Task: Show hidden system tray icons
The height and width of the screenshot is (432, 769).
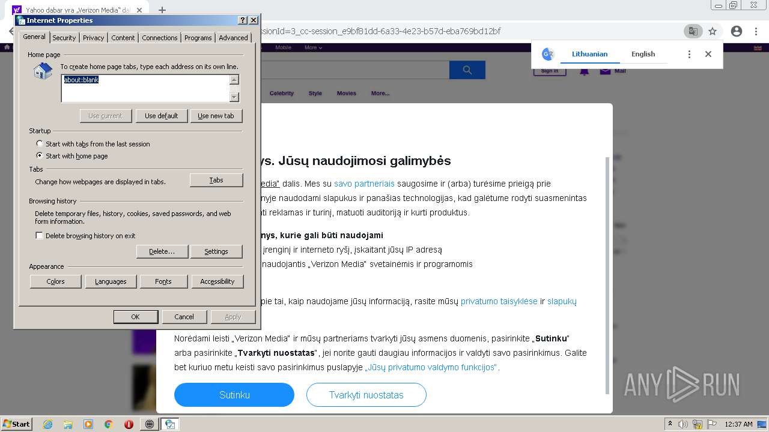Action: coord(670,424)
